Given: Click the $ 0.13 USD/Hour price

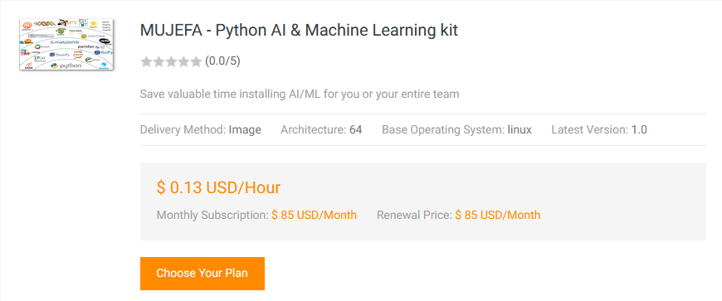Looking at the screenshot, I should (219, 187).
